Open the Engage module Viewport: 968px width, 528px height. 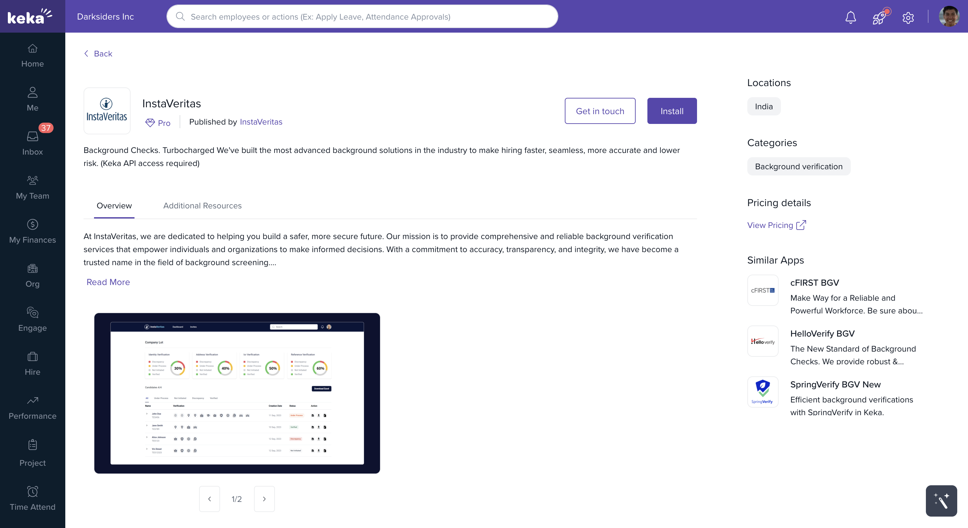coord(32,319)
